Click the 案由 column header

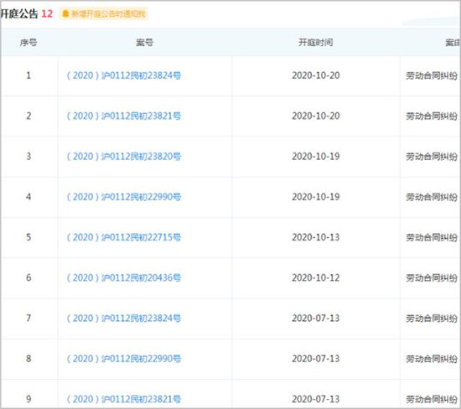(453, 43)
